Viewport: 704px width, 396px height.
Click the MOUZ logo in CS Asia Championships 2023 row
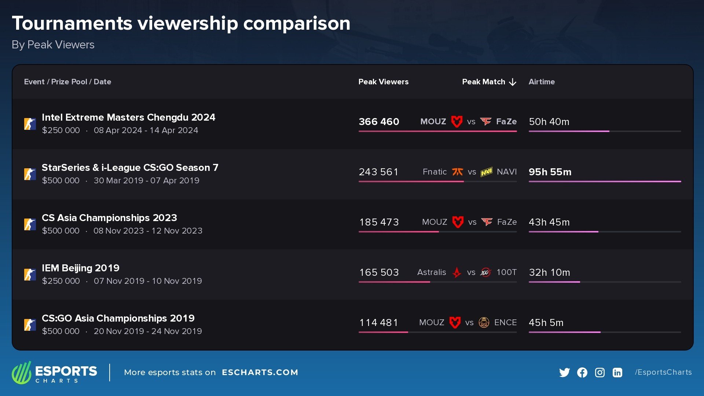(x=458, y=222)
